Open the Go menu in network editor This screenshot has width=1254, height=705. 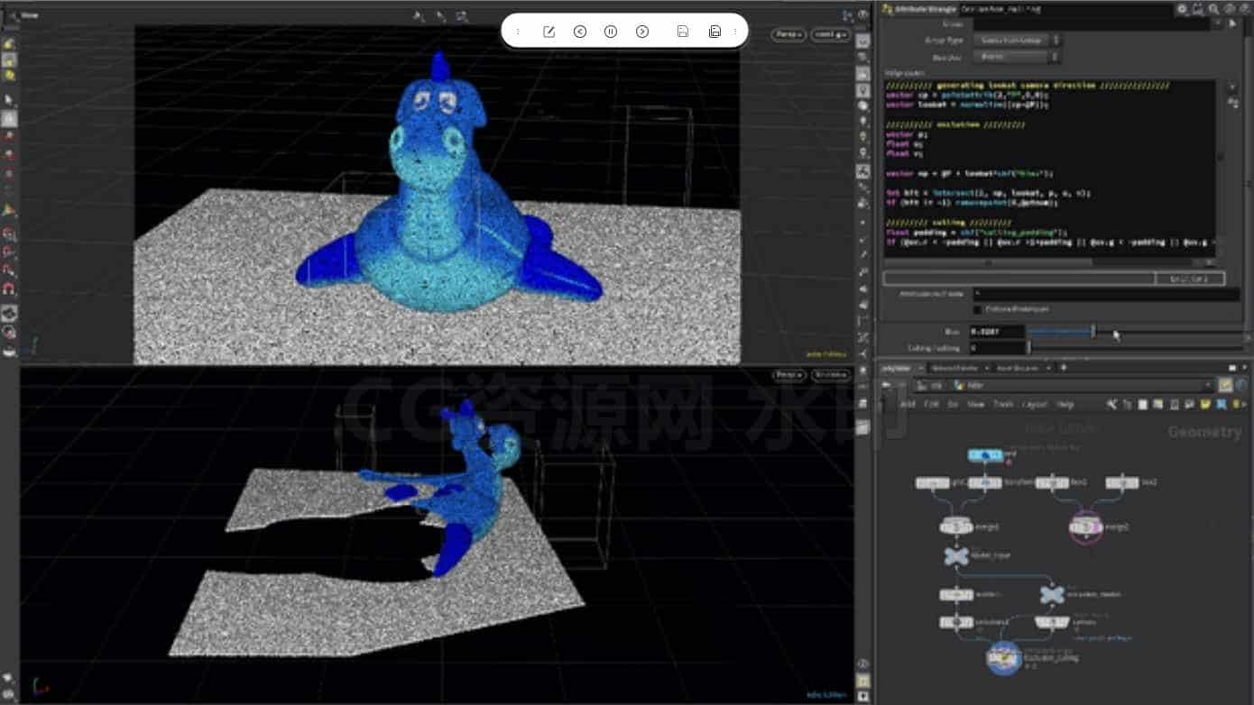pos(953,405)
